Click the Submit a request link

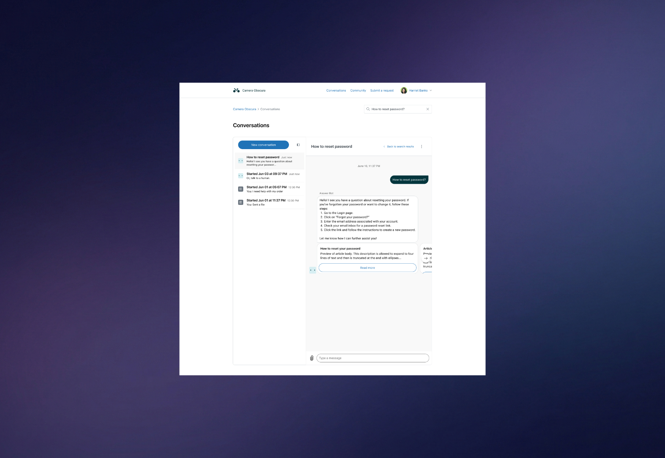tap(382, 91)
